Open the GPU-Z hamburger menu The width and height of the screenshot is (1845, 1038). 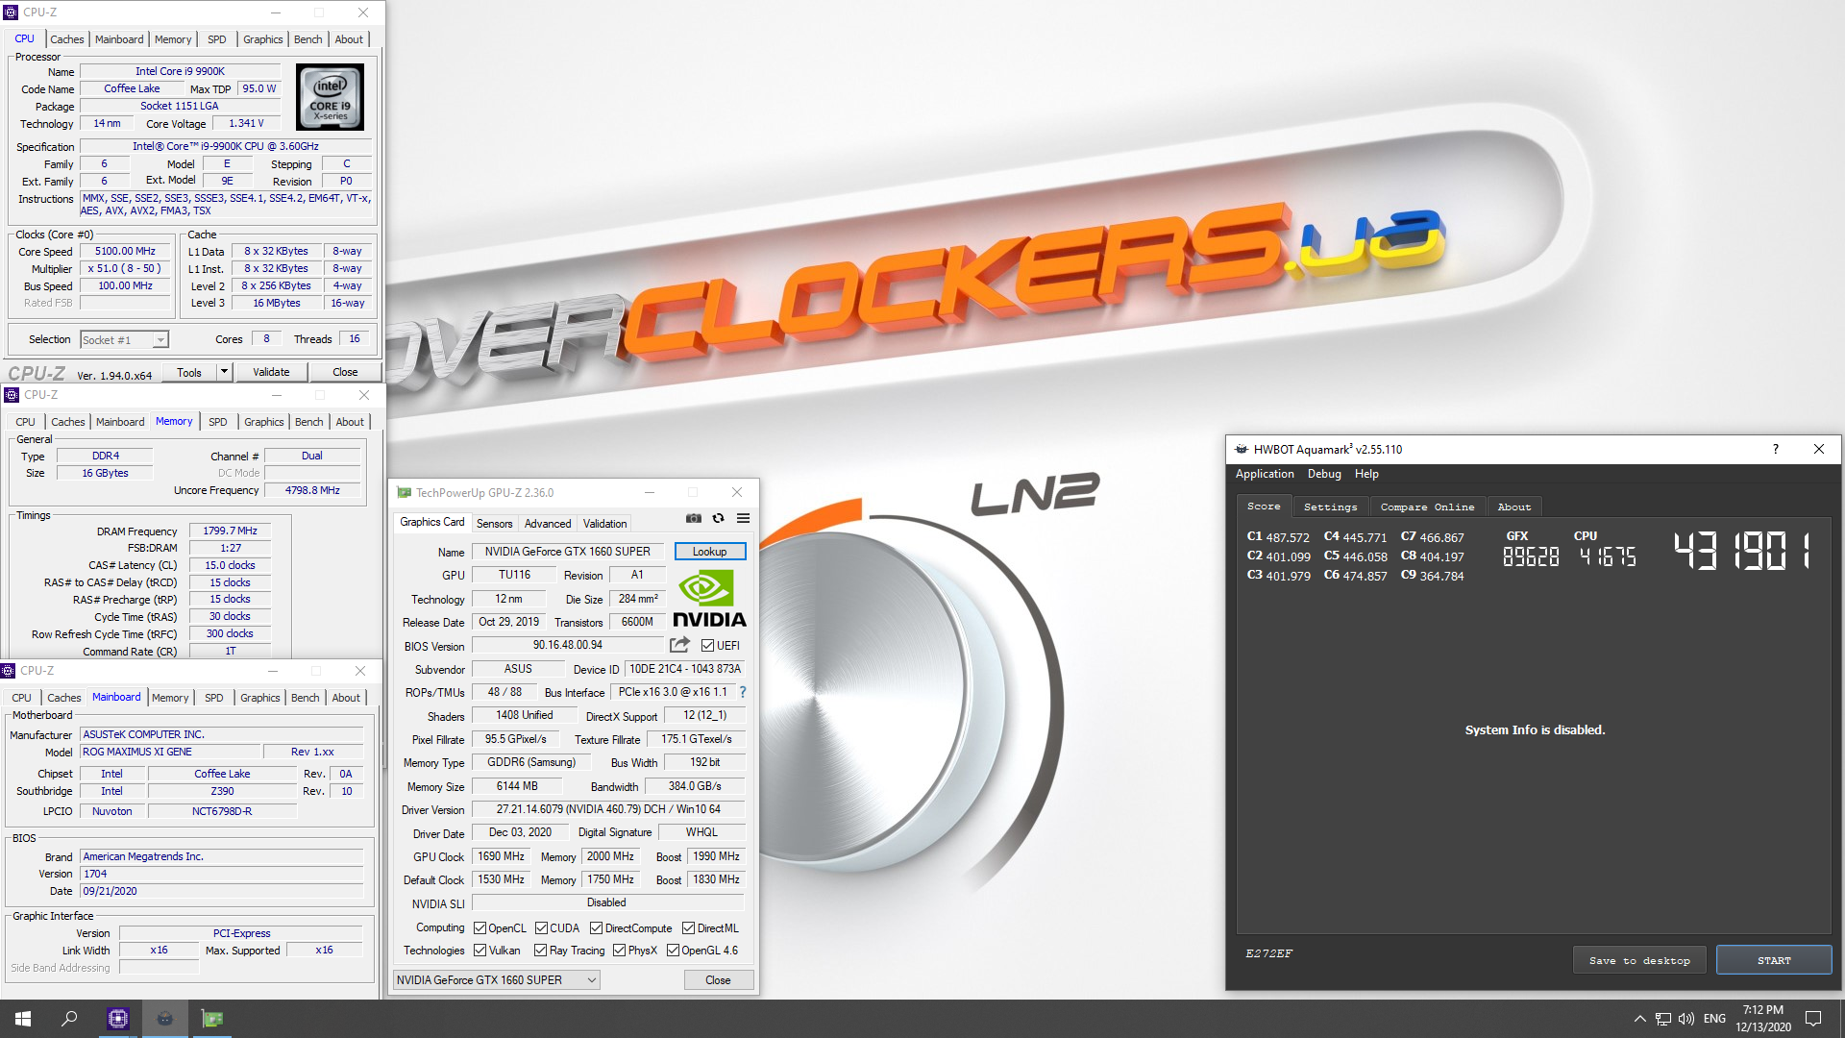[743, 519]
